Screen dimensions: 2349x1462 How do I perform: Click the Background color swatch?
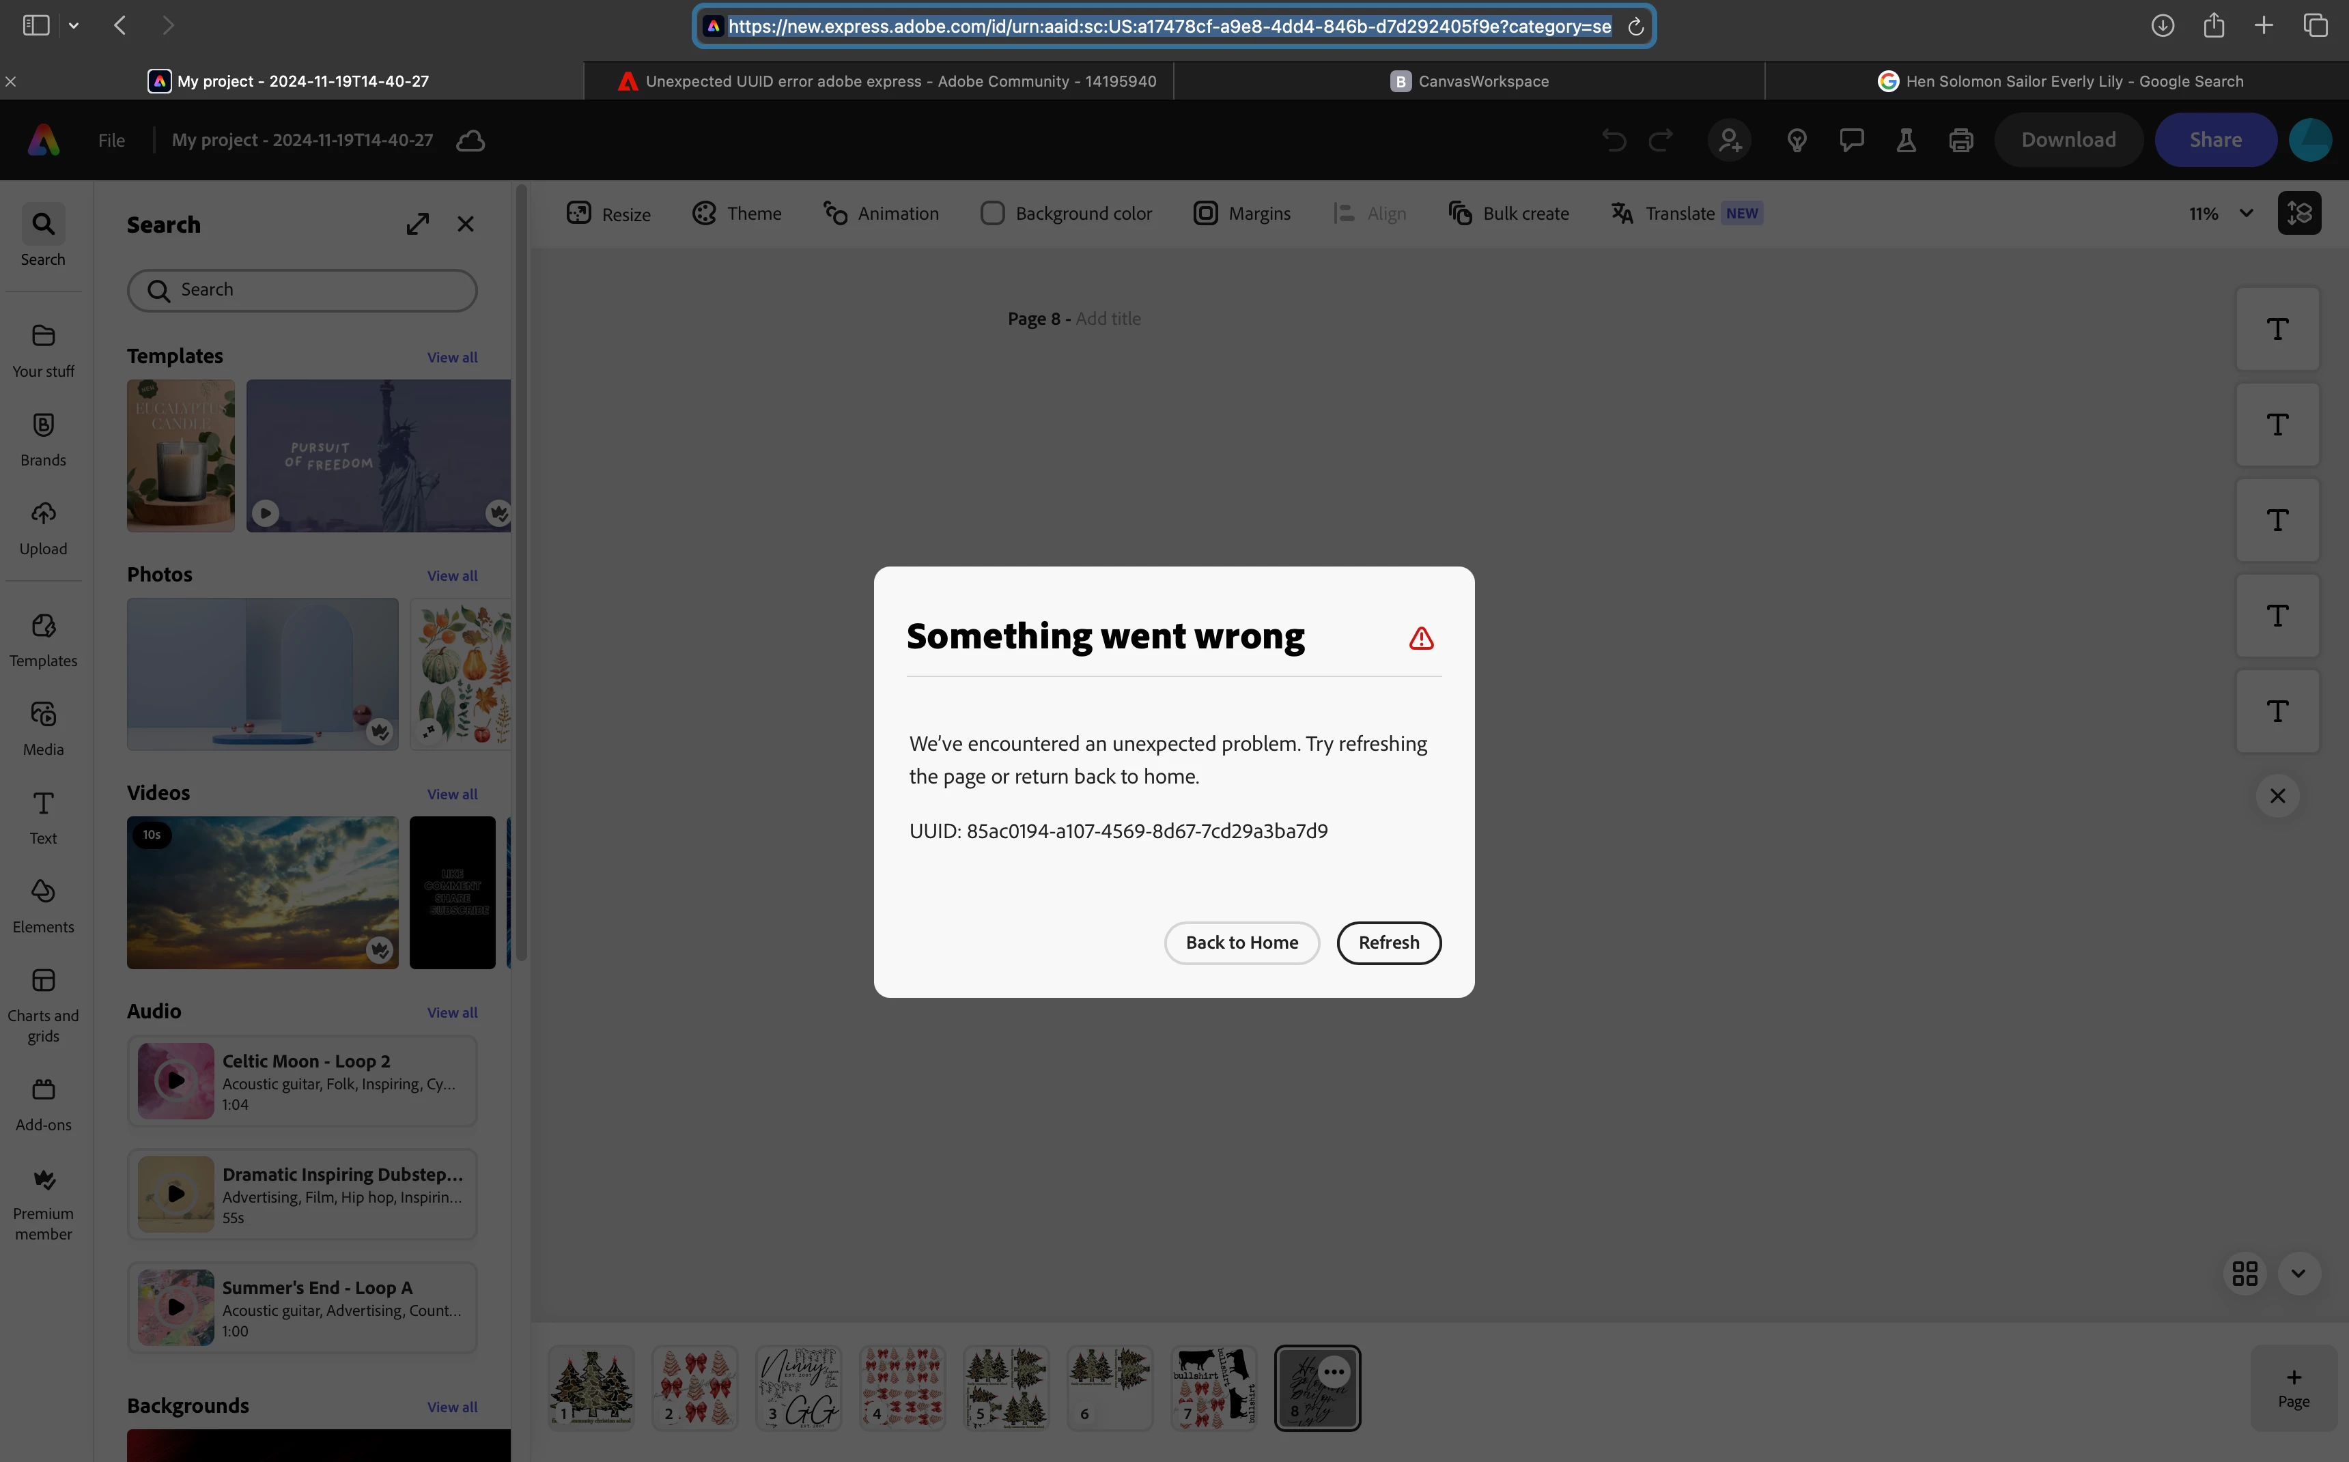click(x=992, y=214)
